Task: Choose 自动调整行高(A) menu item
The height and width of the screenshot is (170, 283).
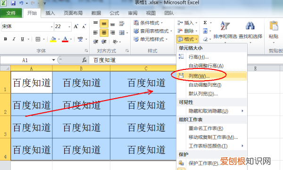Action: 211,66
